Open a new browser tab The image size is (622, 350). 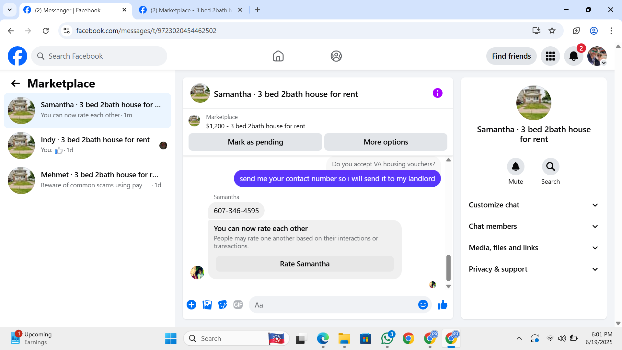click(258, 10)
